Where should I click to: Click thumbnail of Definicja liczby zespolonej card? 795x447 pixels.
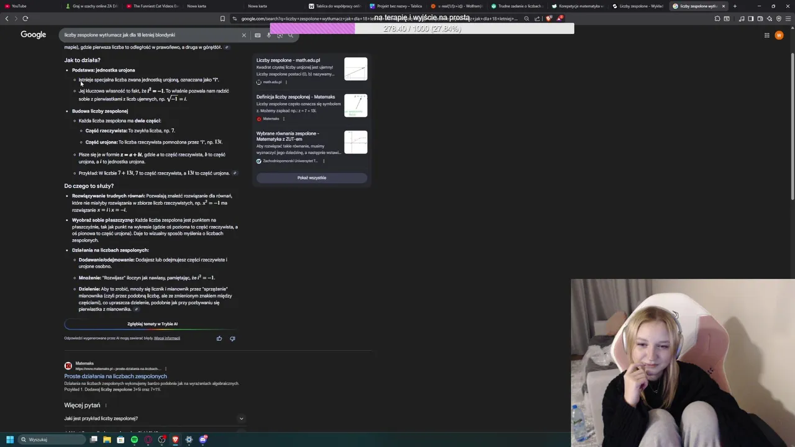[x=356, y=106]
